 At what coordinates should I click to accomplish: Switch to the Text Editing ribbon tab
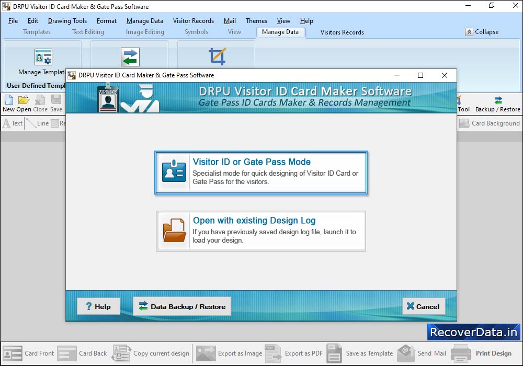[88, 32]
